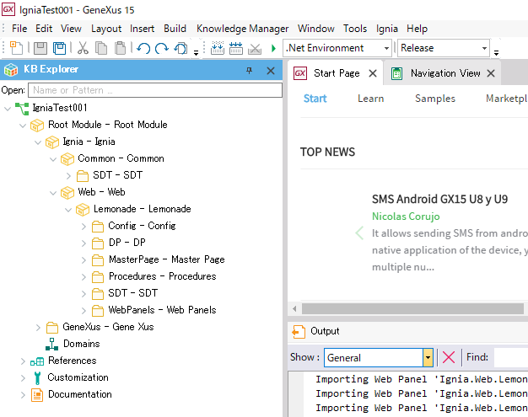Open the Ignia menu
Image resolution: width=528 pixels, height=417 pixels.
387,29
